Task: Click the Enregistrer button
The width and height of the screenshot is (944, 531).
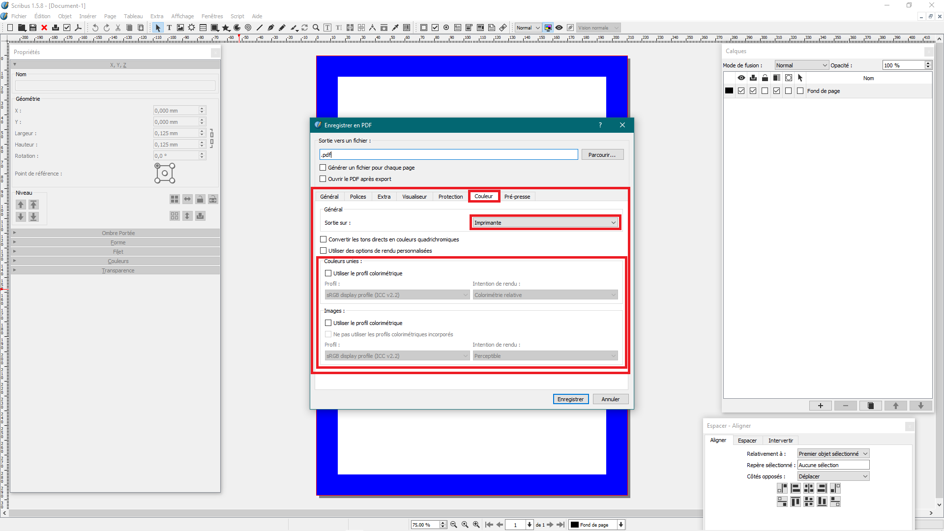Action: [x=570, y=399]
